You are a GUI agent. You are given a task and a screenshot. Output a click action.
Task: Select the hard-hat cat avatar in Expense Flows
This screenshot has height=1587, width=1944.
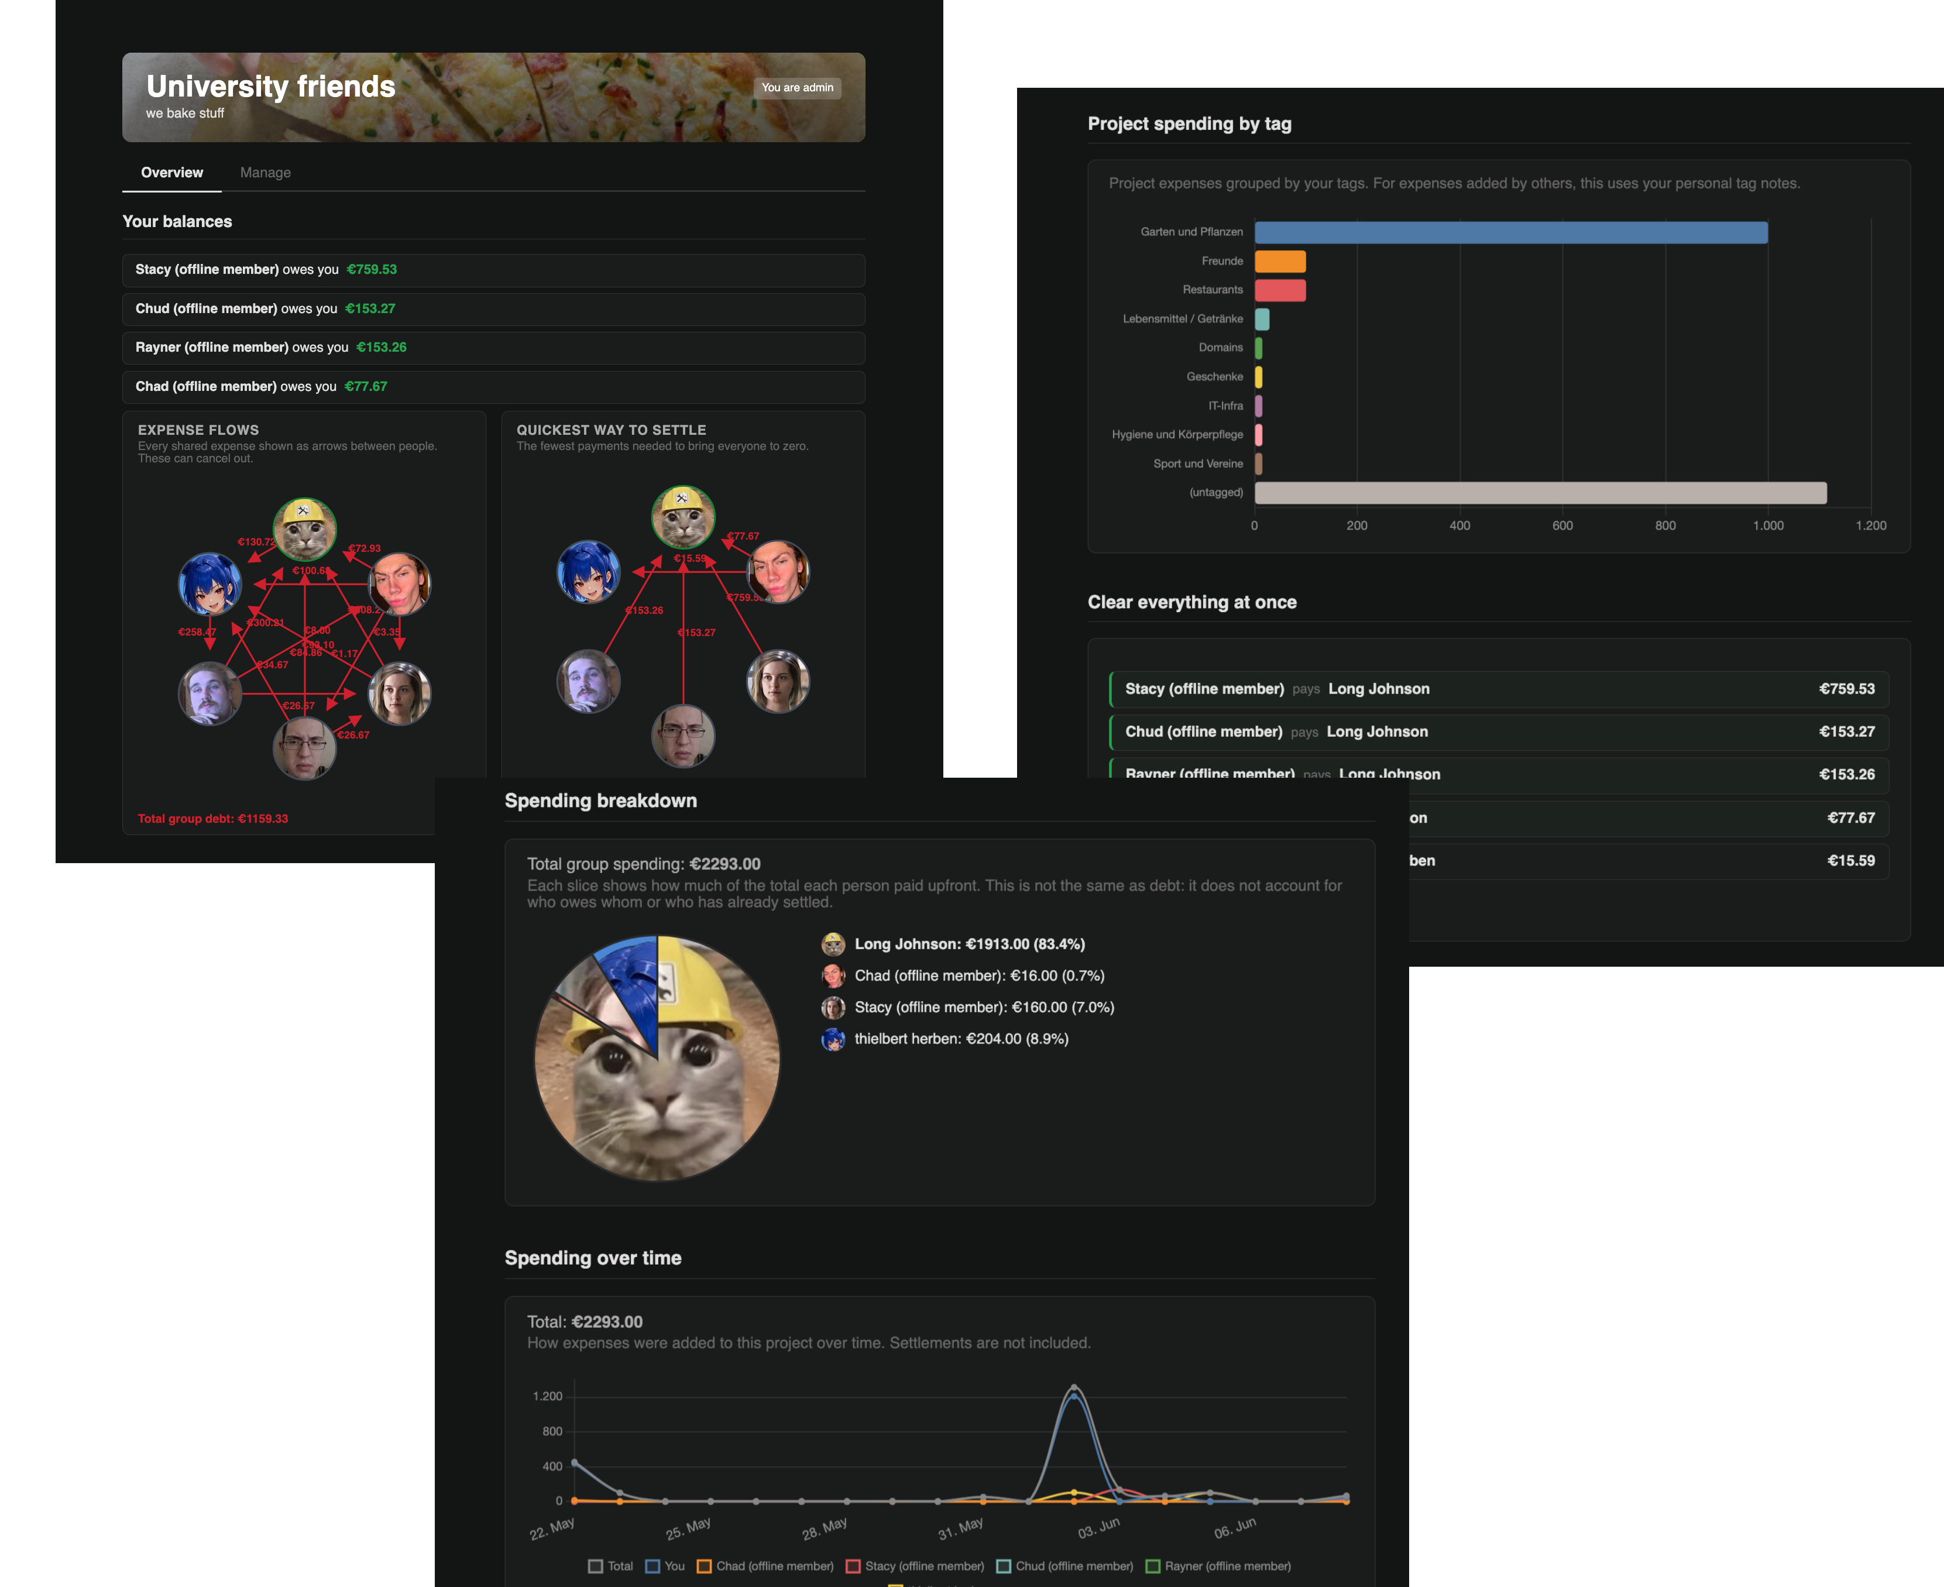coord(304,530)
